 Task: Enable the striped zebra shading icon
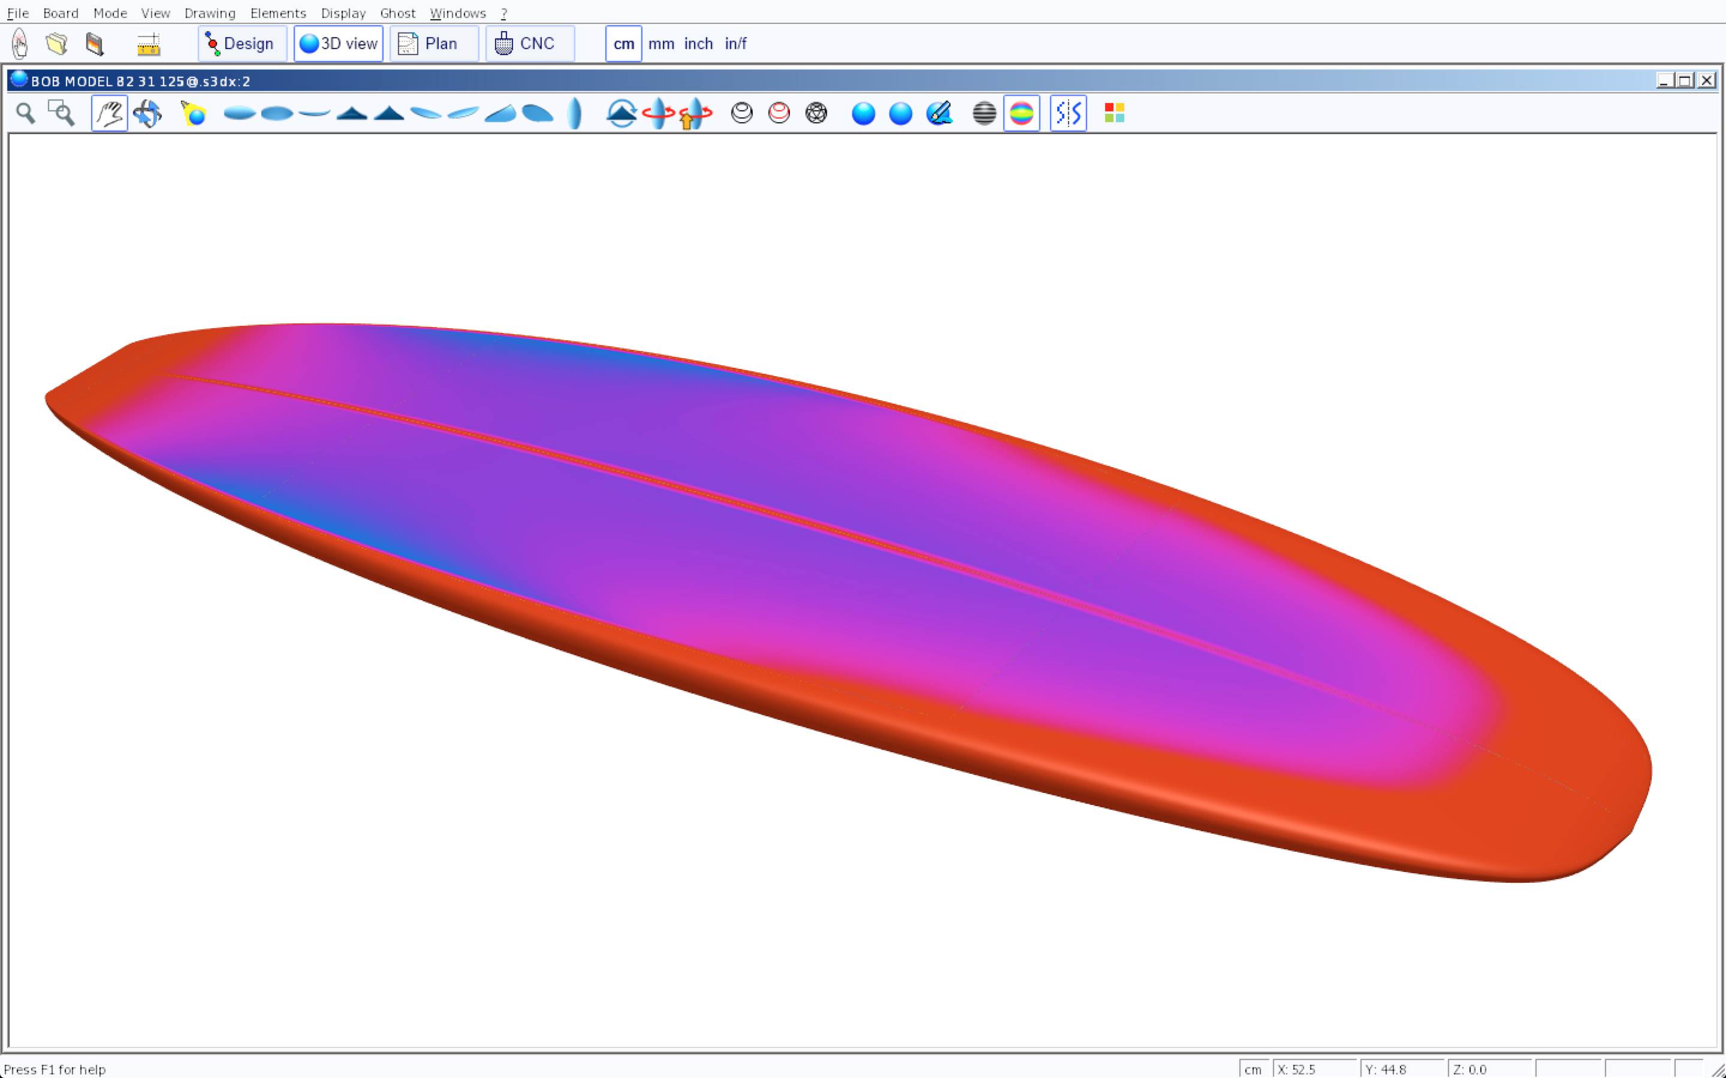point(984,113)
